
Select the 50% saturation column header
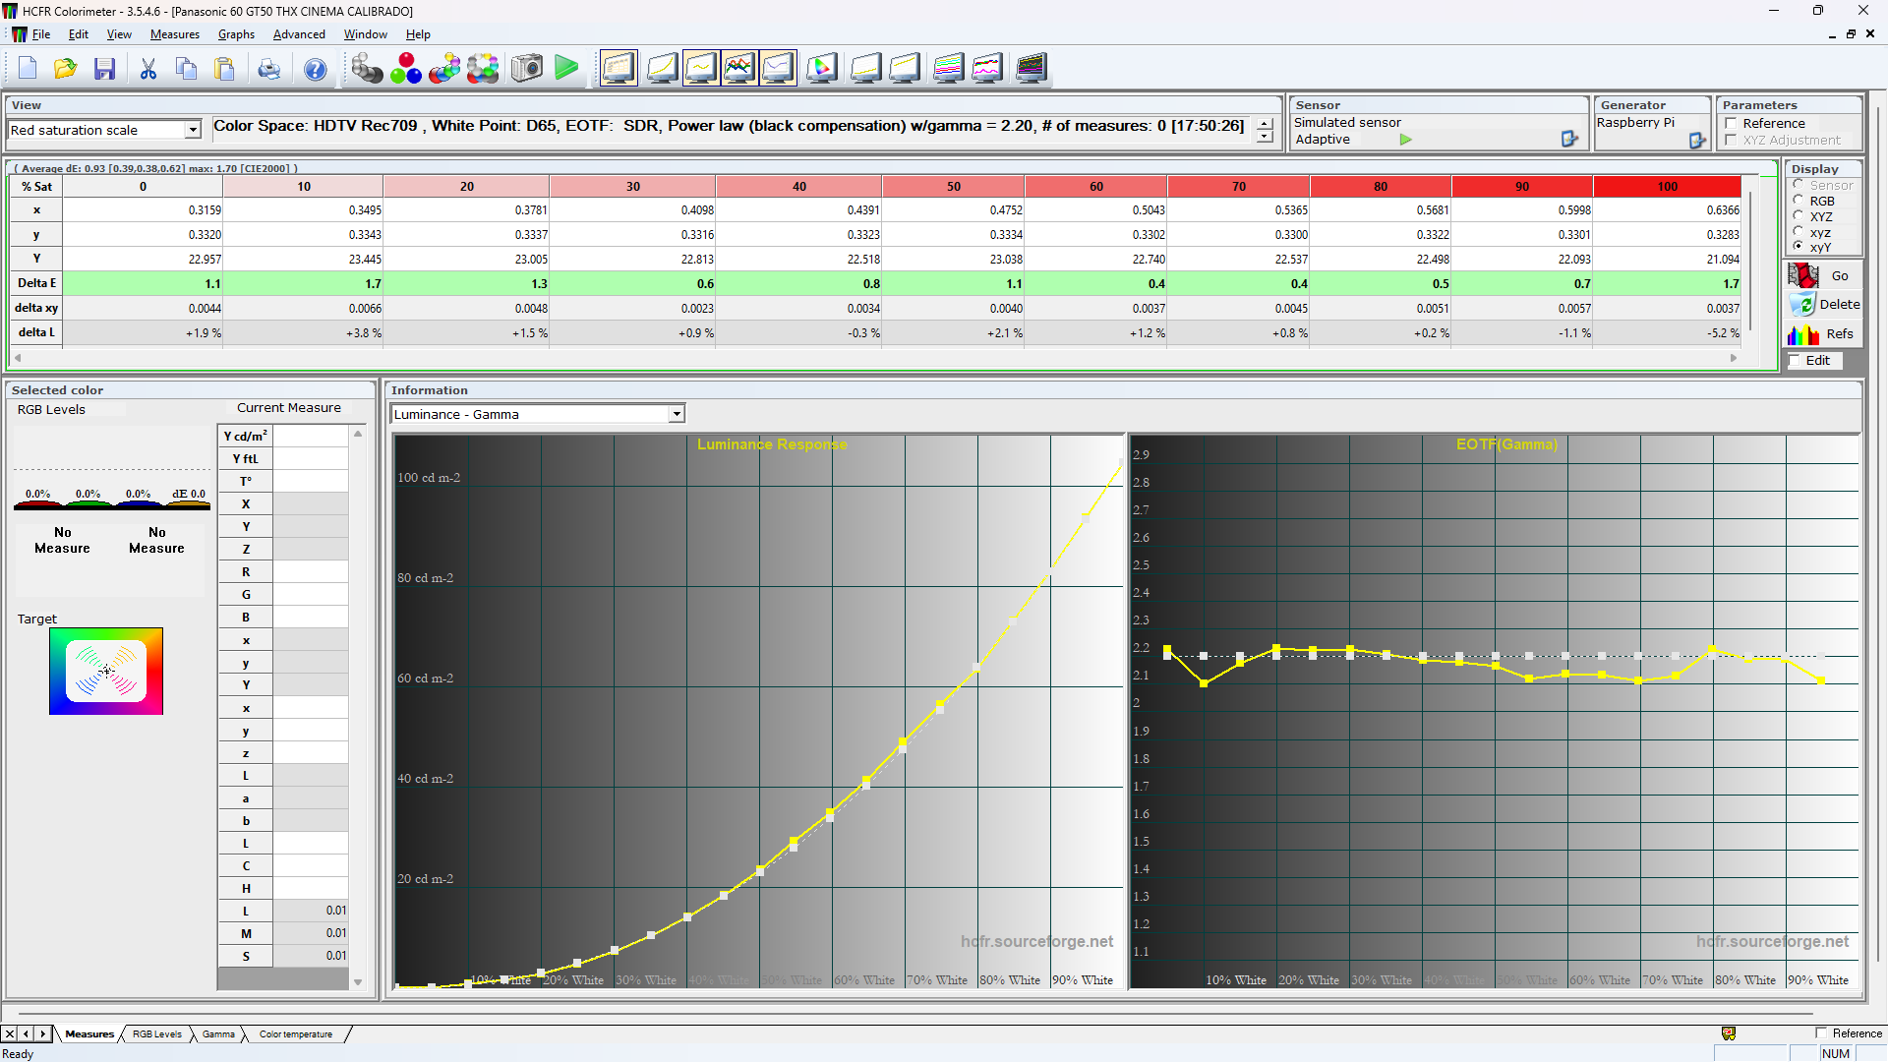953,186
